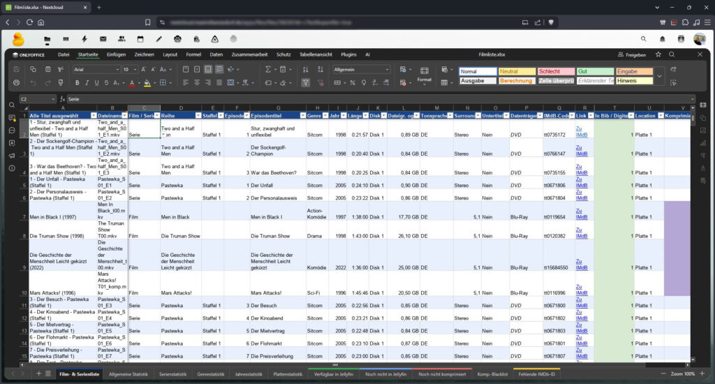The image size is (715, 384).
Task: Click the copy icon in toolbar
Action: (x=33, y=70)
